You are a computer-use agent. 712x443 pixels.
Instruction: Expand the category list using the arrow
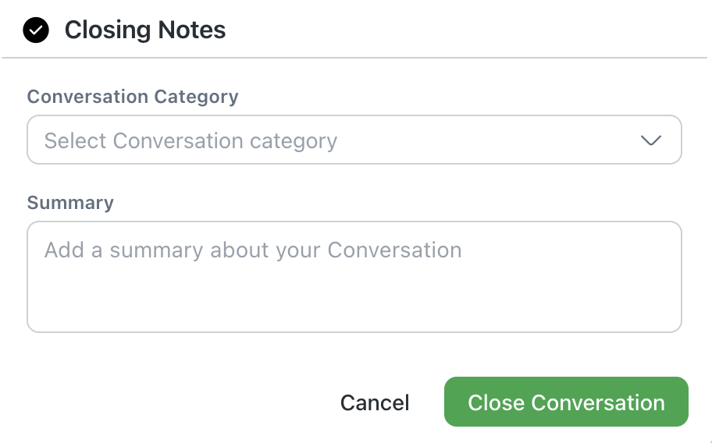pyautogui.click(x=650, y=140)
